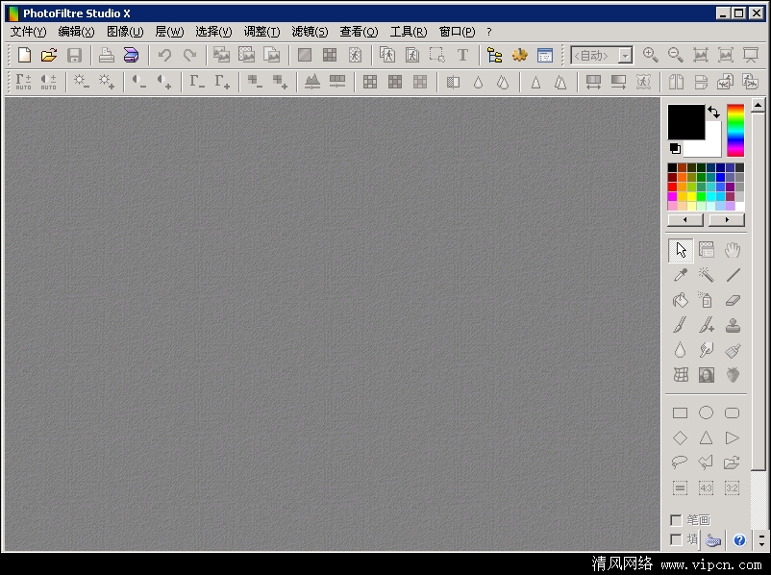Click the black foreground color swatch
The image size is (771, 575).
click(686, 121)
